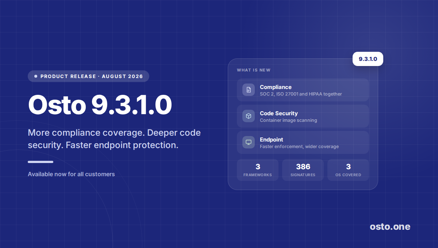The image size is (438, 248).
Task: Click 'Container image scanning' text
Action: click(288, 120)
